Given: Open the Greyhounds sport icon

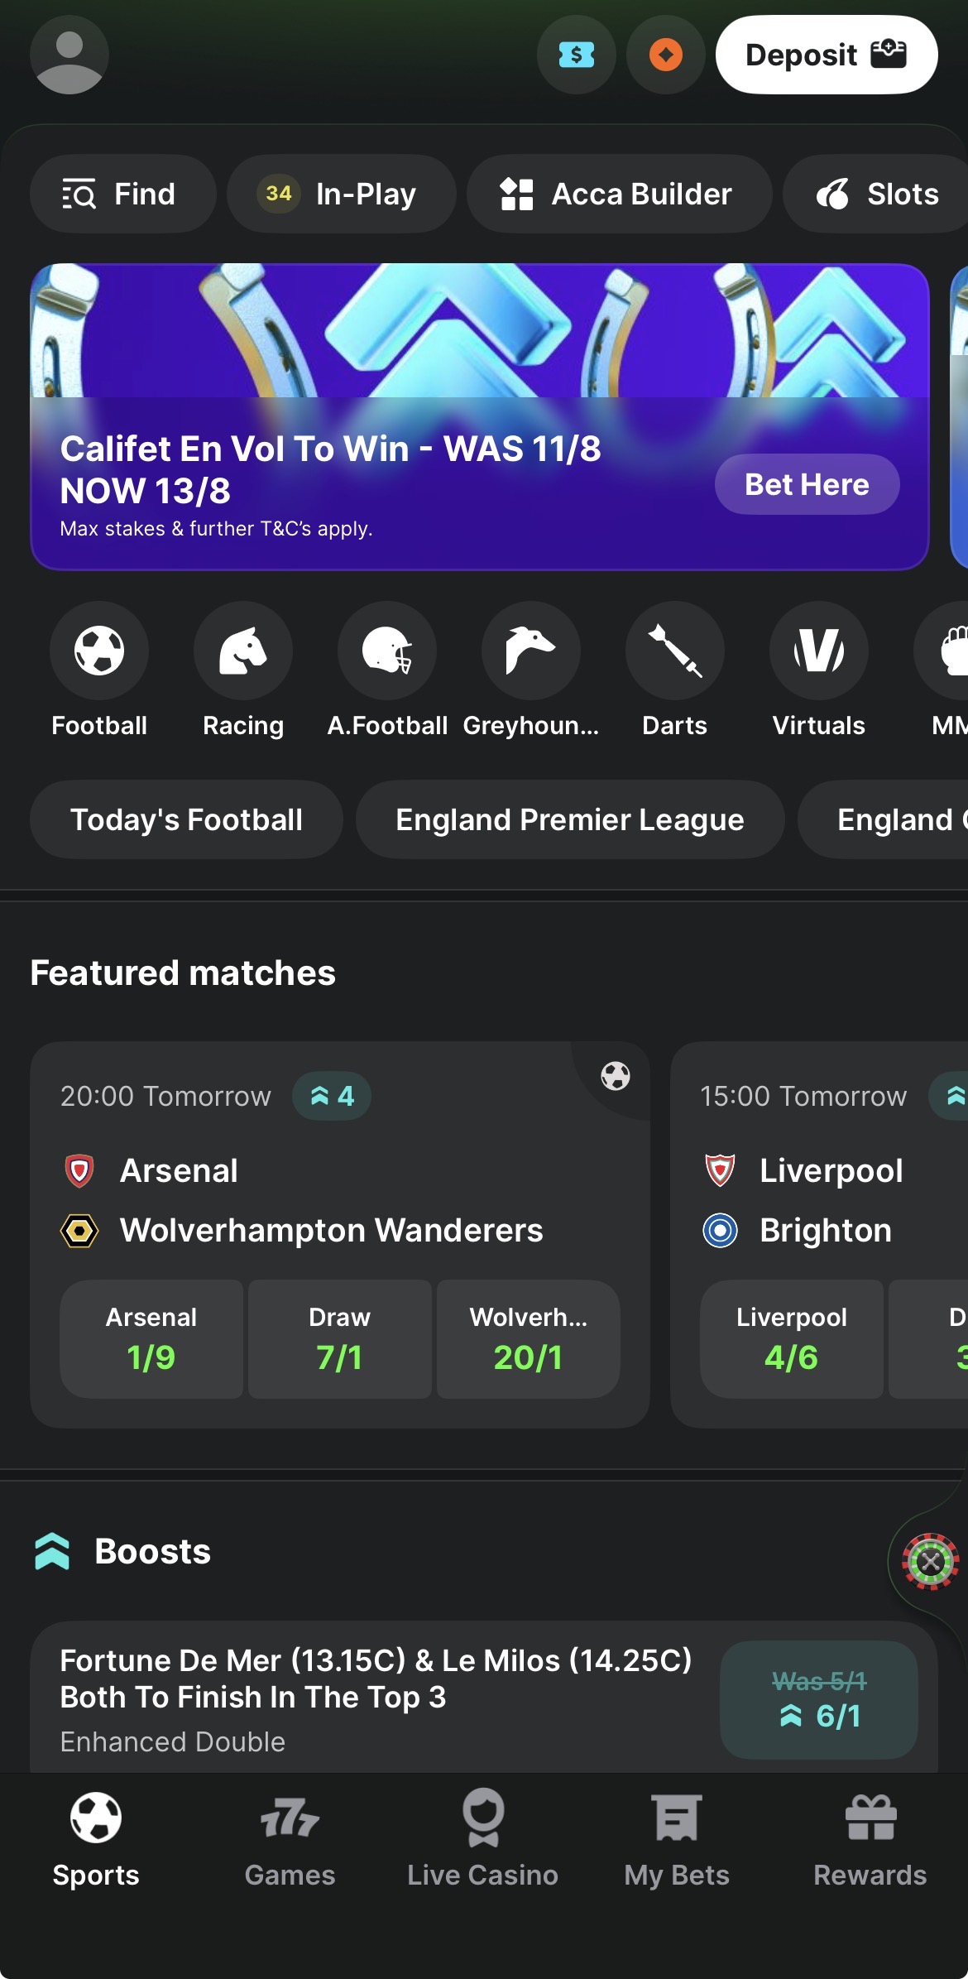Looking at the screenshot, I should click(531, 651).
